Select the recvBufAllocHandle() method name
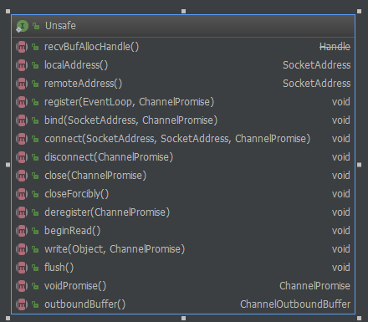Viewport: 368px width, 322px height. click(91, 47)
